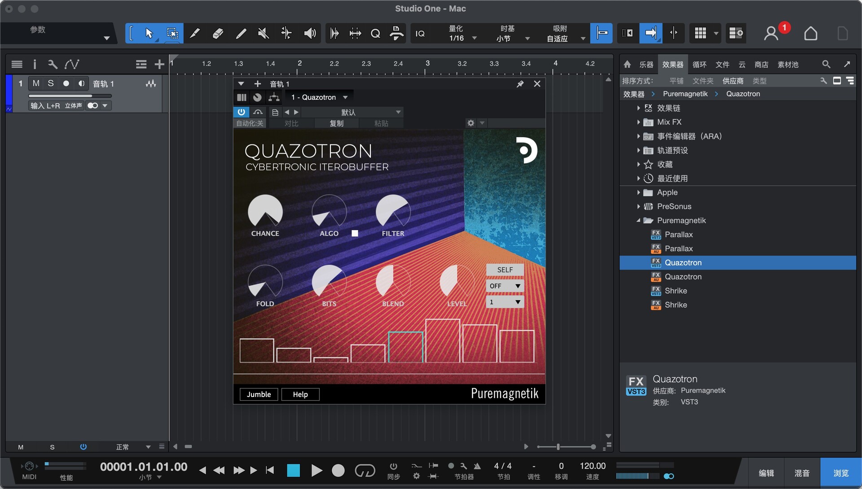Click the FILTER knob
Screen dimensions: 862x489
(x=393, y=211)
